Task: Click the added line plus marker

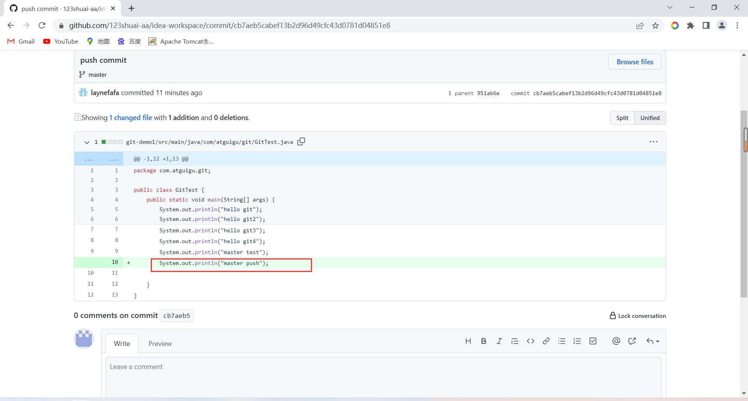Action: pos(129,263)
